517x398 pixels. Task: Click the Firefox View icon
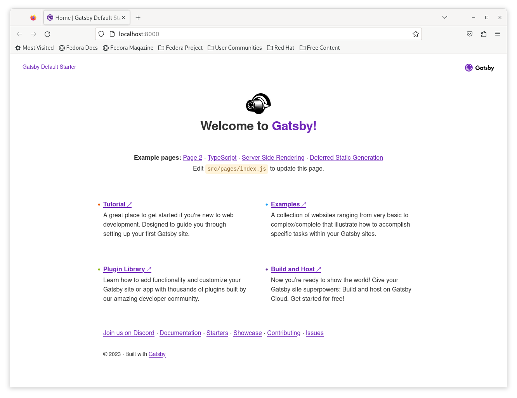tap(33, 17)
